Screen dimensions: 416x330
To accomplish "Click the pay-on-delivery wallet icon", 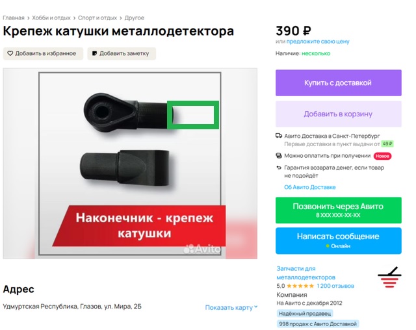I will point(279,156).
